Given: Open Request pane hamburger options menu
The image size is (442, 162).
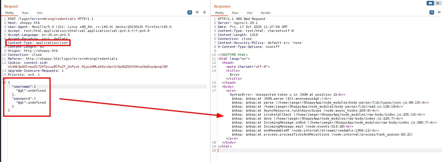Looking at the screenshot, I should tap(205, 12).
